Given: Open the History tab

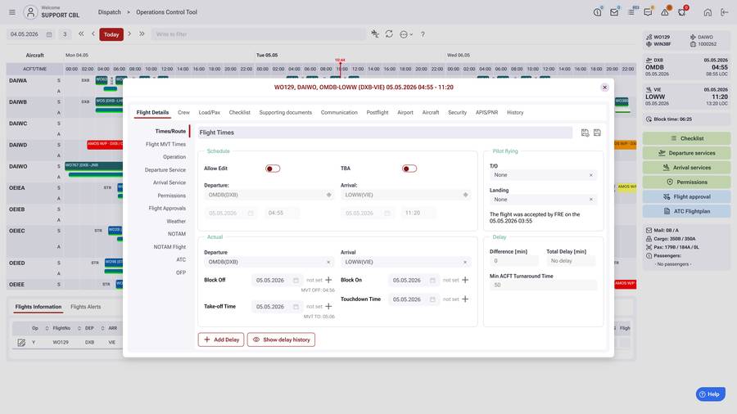Looking at the screenshot, I should 515,113.
